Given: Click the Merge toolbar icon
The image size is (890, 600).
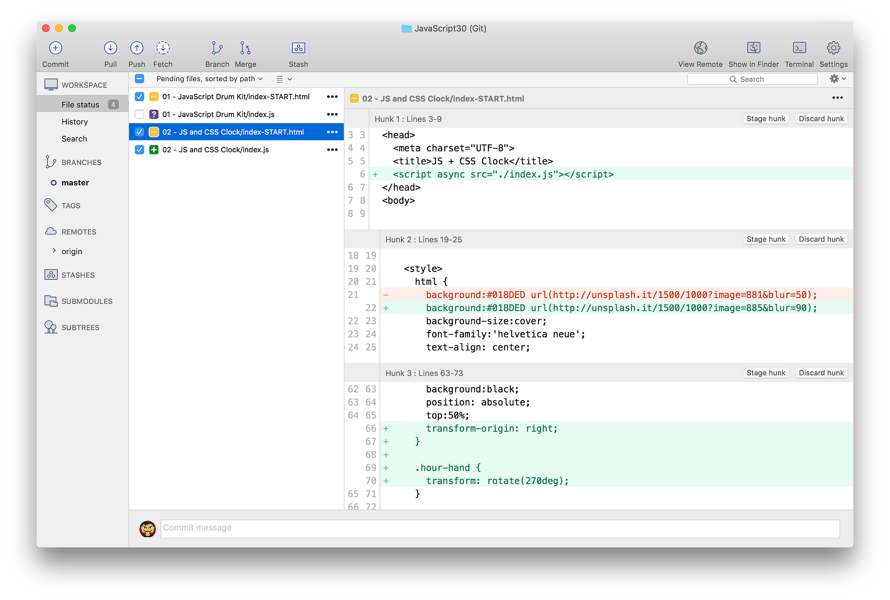Looking at the screenshot, I should (x=245, y=48).
